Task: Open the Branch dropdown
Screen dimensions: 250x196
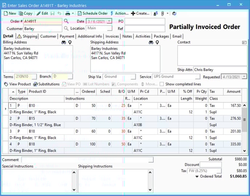Action: pos(70,77)
